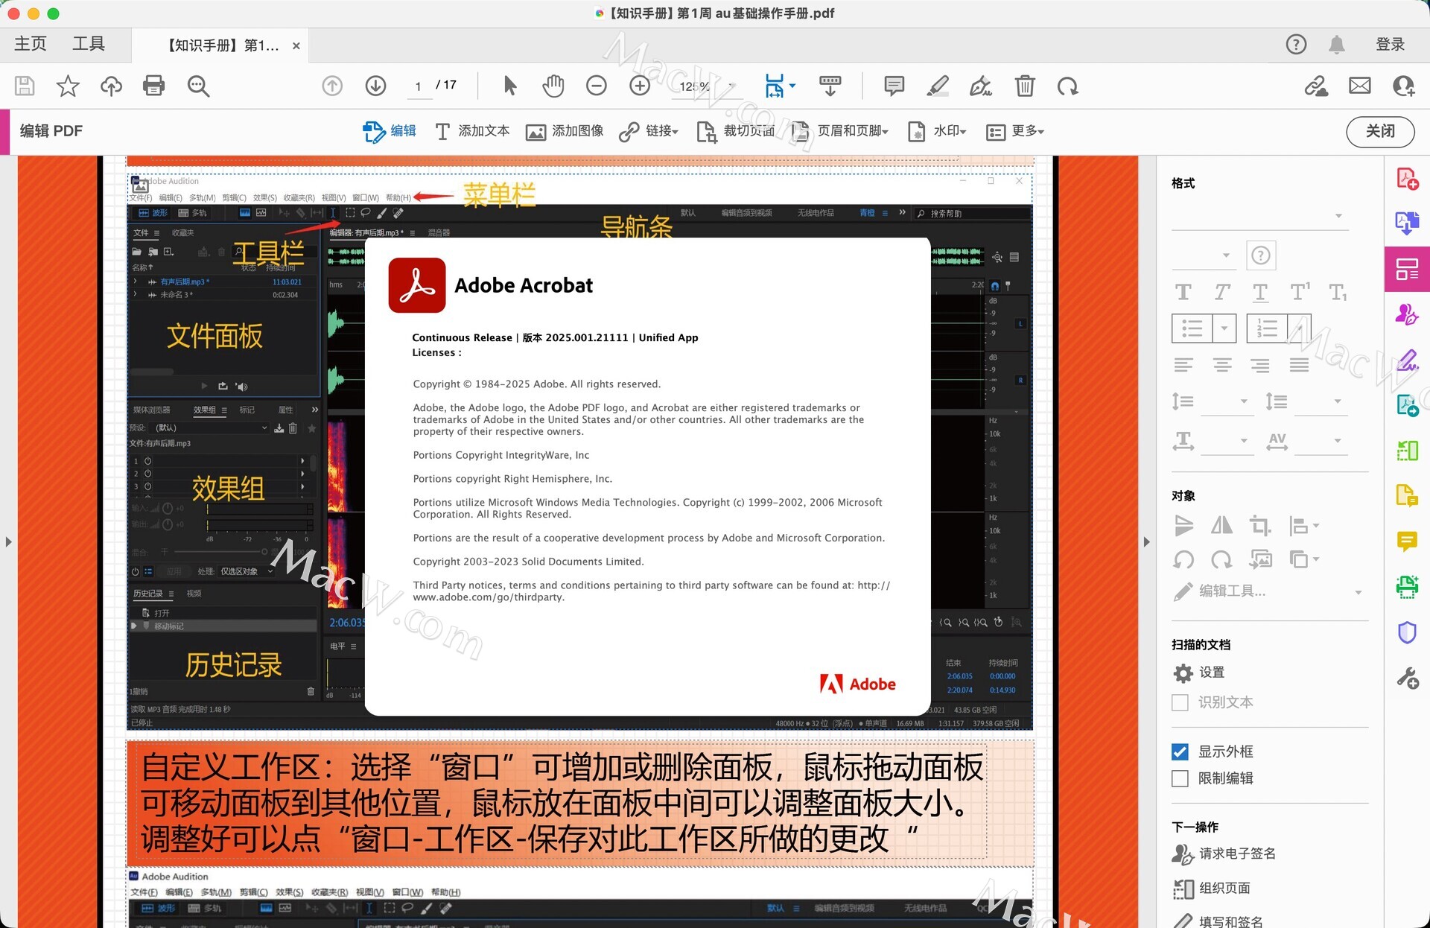Click the delete trash icon
Viewport: 1430px width, 928px height.
pyautogui.click(x=1025, y=86)
